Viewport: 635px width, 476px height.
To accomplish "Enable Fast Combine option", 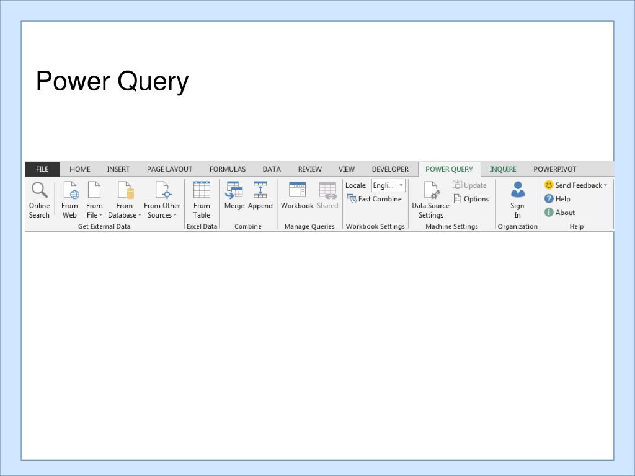I will (x=375, y=199).
